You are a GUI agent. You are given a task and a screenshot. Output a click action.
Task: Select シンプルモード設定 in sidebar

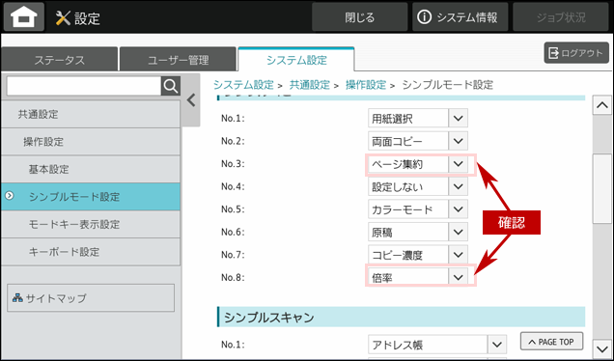tap(91, 197)
